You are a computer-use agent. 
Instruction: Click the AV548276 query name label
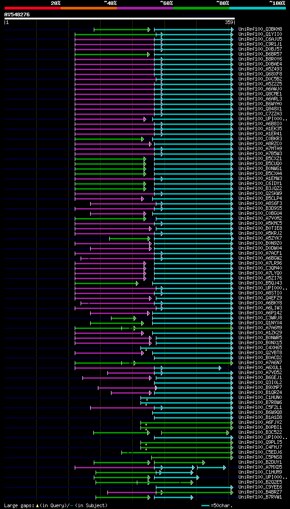[x=17, y=14]
